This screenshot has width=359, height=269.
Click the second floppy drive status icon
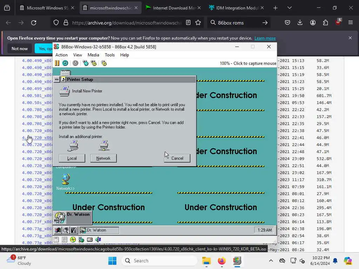[65, 240]
